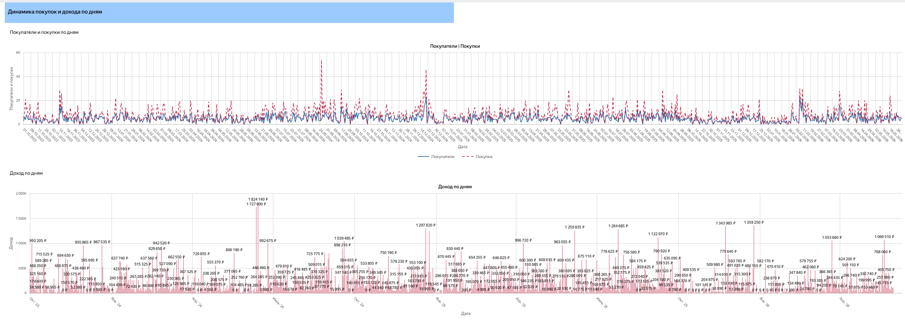Click the vertical axis title 'Доход'
Image resolution: width=905 pixels, height=322 pixels.
(x=11, y=243)
